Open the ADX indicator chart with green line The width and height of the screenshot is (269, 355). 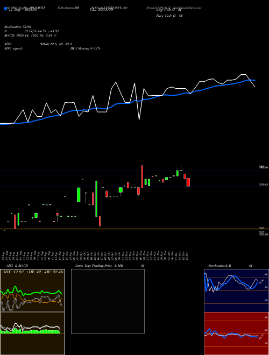click(x=32, y=290)
